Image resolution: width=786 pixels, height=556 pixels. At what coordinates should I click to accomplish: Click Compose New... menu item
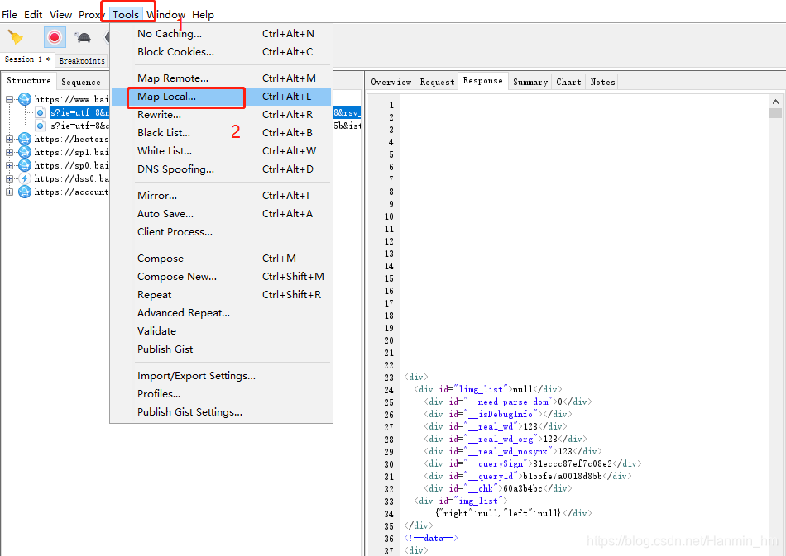(221, 276)
